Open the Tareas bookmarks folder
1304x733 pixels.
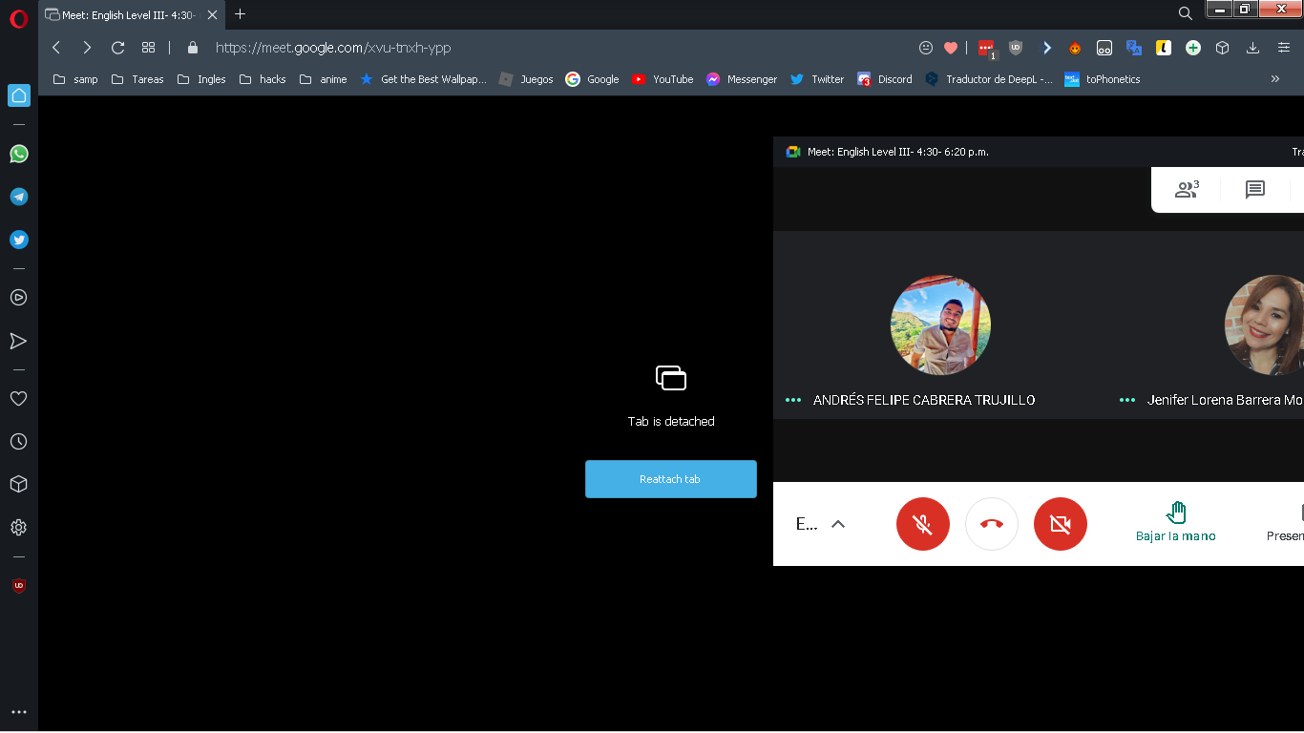[x=137, y=79]
